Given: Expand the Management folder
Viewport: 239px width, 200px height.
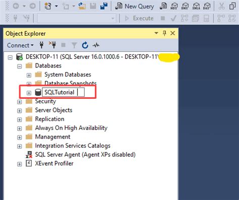Looking at the screenshot, I should click(x=20, y=138).
